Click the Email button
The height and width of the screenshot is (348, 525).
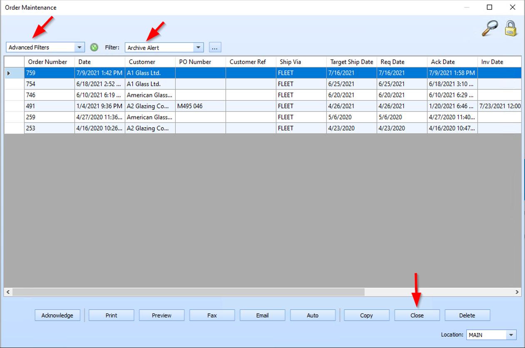[x=262, y=315]
